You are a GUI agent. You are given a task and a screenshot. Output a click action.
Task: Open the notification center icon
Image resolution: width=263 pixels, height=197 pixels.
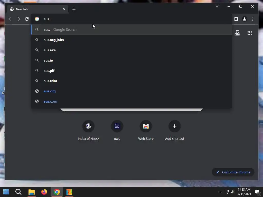(x=257, y=192)
